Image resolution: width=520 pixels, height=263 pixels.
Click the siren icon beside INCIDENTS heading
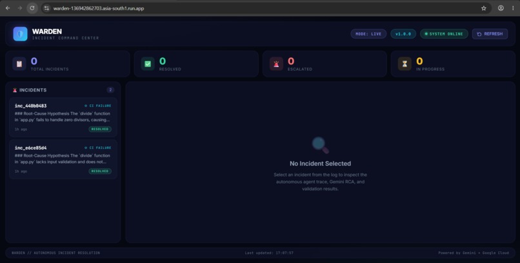(15, 90)
